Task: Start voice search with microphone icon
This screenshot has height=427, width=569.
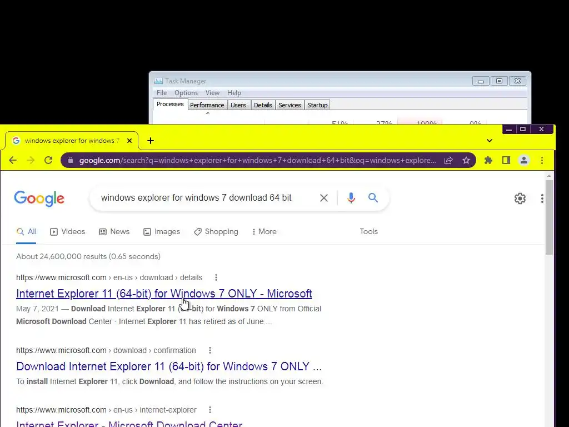Action: (351, 198)
